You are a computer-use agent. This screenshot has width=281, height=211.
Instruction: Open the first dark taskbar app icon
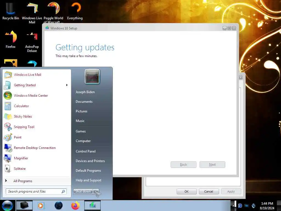click(x=24, y=206)
